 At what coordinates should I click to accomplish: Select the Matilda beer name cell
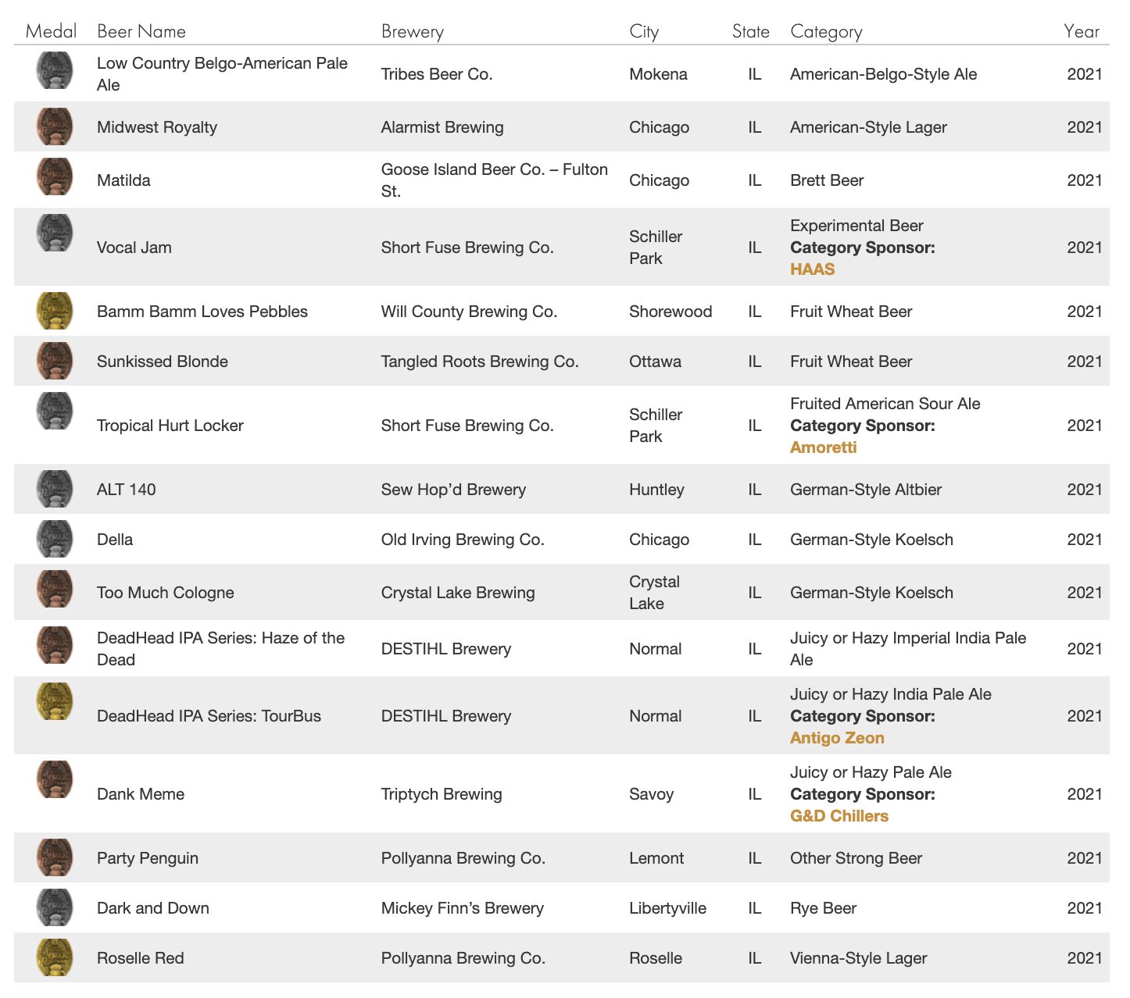click(x=123, y=180)
